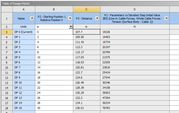This screenshot has width=179, height=113.
Task: Click the DP 12 name cell
Action: 24,93
